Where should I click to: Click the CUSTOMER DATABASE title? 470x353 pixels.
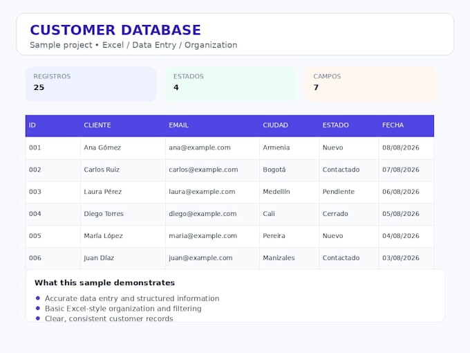click(115, 30)
